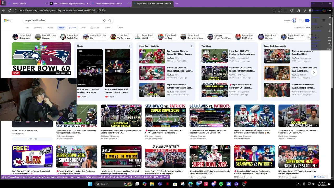The image size is (334, 188).
Task: Switch to the IMAGES tab
Action: (50, 28)
